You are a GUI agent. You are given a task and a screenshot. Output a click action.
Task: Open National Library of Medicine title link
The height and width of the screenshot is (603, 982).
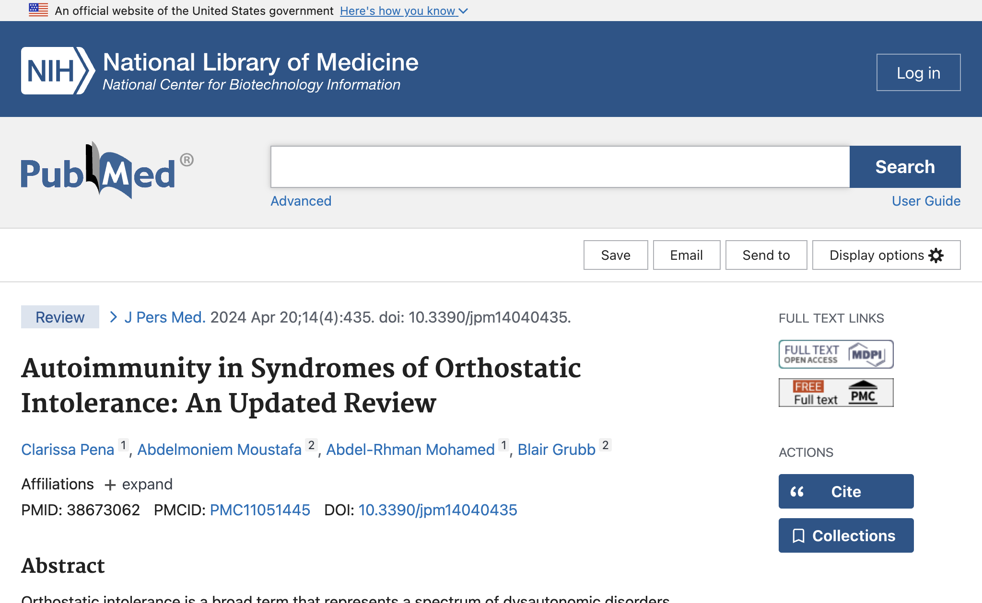(260, 62)
